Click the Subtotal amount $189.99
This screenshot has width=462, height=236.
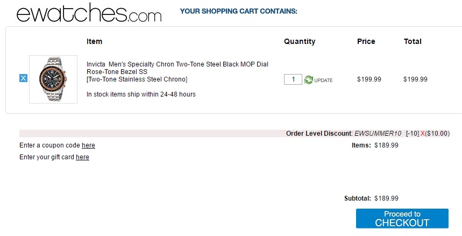pyautogui.click(x=386, y=198)
